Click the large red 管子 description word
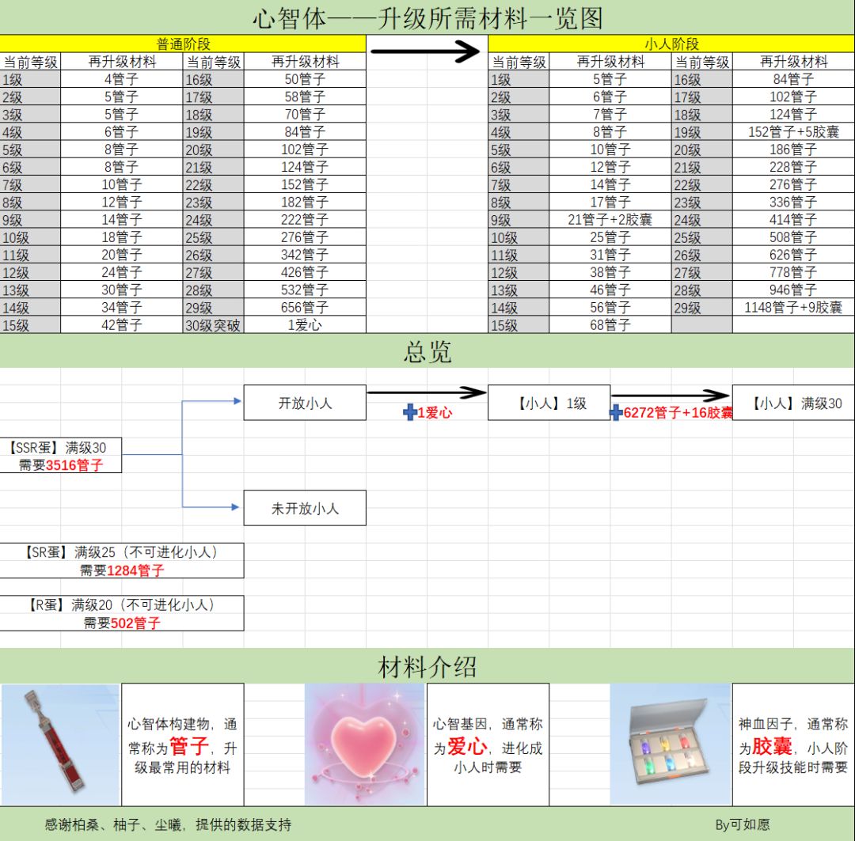 point(189,745)
